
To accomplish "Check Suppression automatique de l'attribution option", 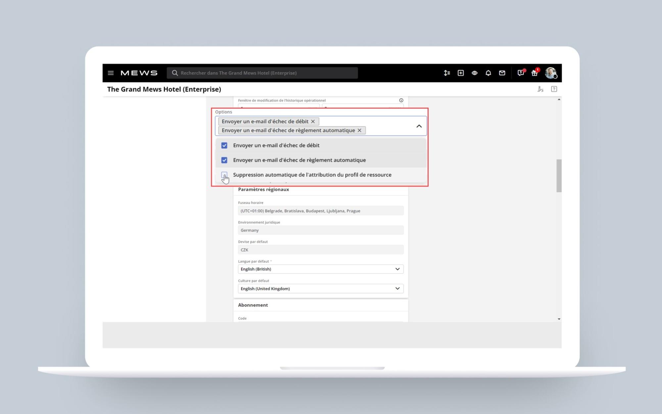I will pyautogui.click(x=224, y=175).
